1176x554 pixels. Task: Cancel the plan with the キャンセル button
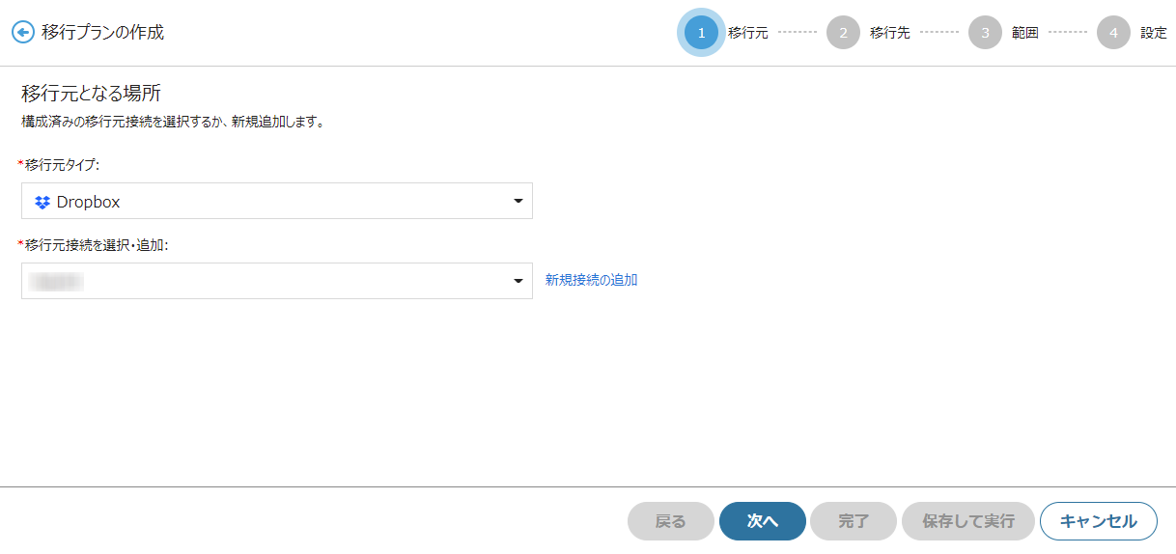pos(1099,521)
